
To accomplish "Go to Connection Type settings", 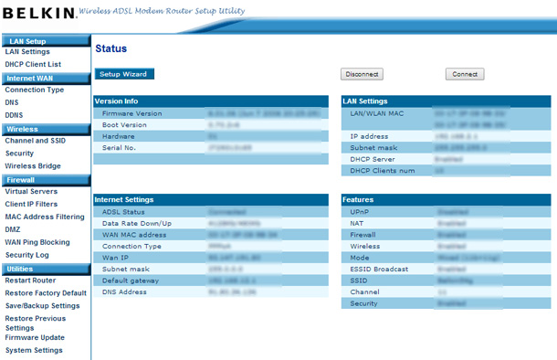I will pyautogui.click(x=35, y=90).
